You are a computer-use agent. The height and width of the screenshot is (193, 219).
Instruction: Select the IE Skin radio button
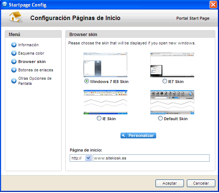coord(99,118)
